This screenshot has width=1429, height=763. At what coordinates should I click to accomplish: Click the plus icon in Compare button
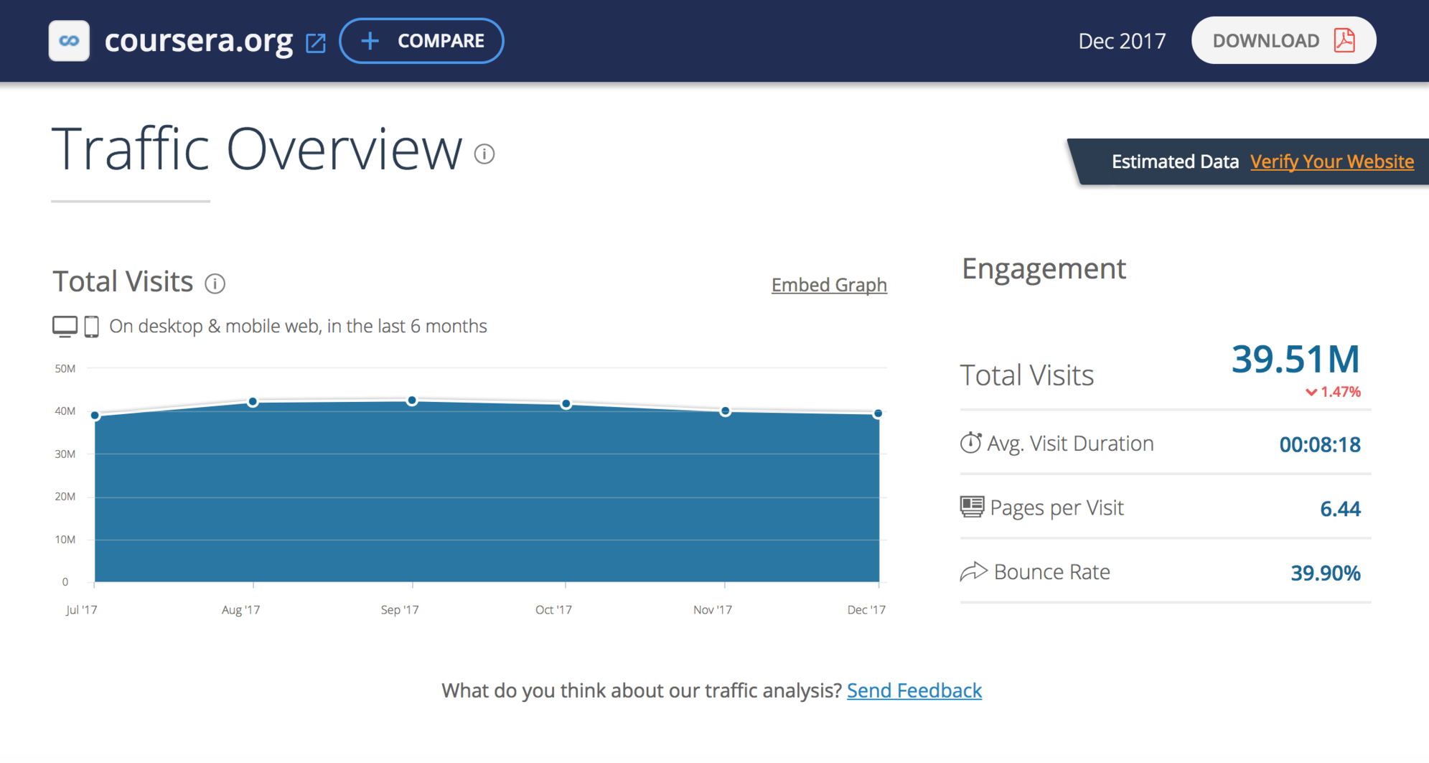[370, 41]
